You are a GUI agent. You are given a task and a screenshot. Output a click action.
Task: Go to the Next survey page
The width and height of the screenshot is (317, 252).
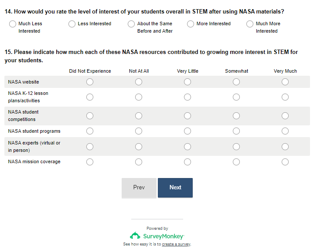click(x=175, y=188)
